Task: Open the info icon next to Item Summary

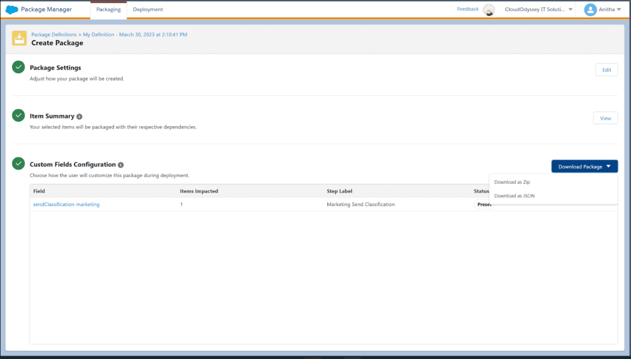Action: (x=79, y=116)
